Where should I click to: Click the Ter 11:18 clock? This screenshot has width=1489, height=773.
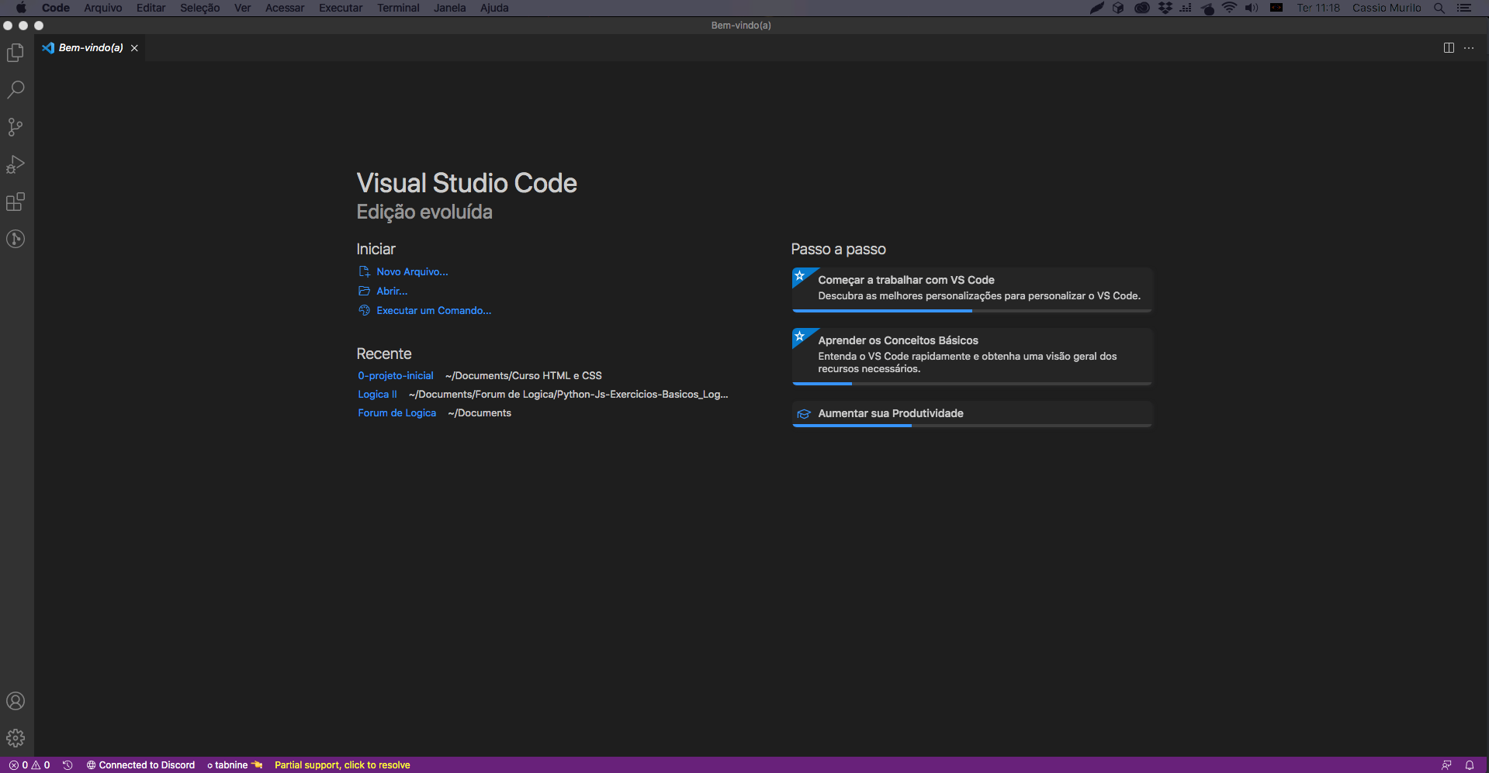[x=1318, y=8]
